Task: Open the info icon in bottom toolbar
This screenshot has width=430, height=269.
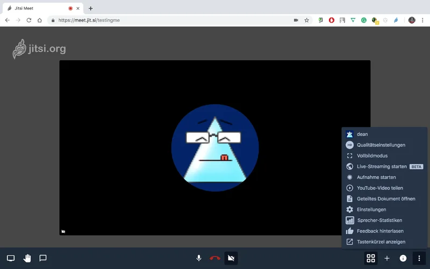Action: click(x=403, y=258)
